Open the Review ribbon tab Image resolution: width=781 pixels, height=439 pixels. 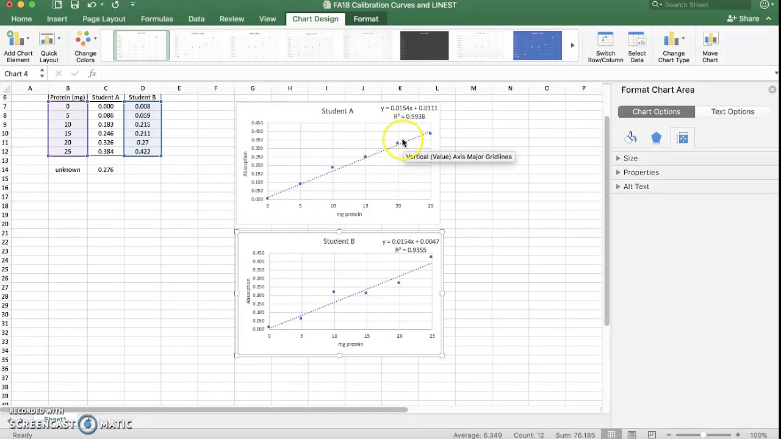[232, 19]
